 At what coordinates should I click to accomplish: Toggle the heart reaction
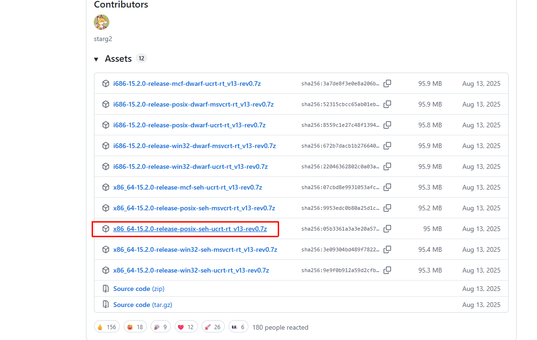click(186, 327)
